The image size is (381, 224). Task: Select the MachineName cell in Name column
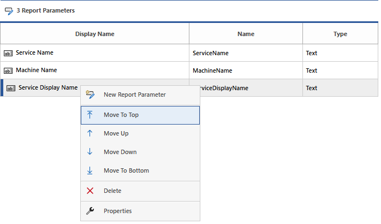tap(212, 70)
